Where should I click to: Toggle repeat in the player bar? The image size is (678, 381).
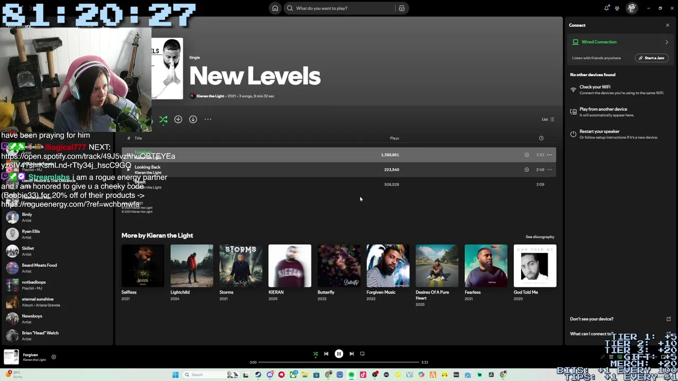[x=362, y=354]
